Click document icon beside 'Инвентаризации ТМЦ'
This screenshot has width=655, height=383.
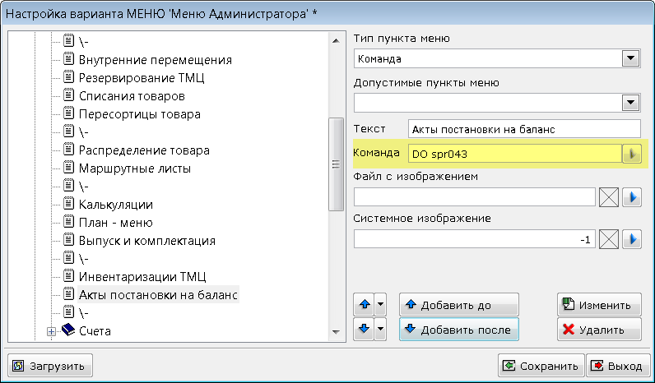(68, 275)
